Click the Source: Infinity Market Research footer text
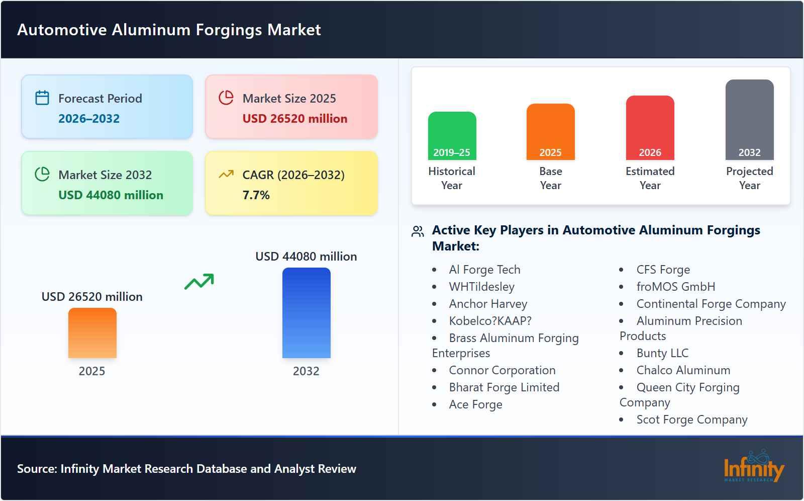This screenshot has width=804, height=501. [186, 469]
